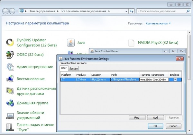Select the Location cell "http://java.s..."
The width and height of the screenshot is (193, 135).
click(x=100, y=80)
